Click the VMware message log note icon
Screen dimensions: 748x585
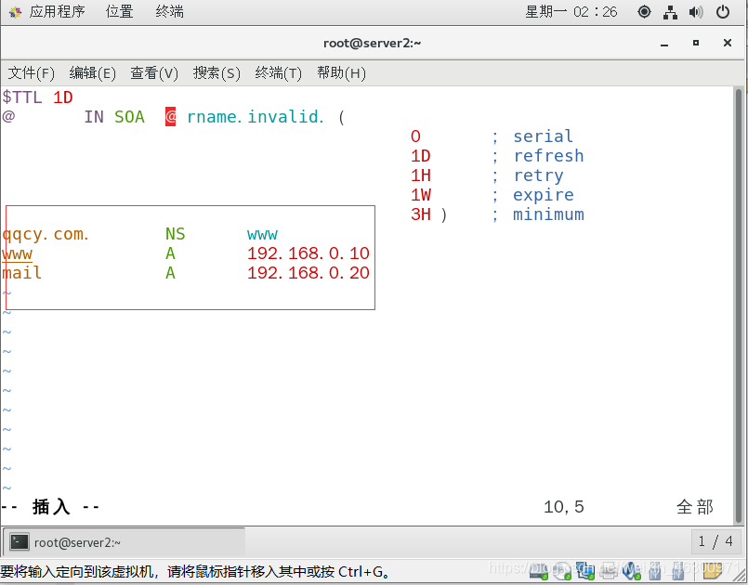[x=712, y=571]
